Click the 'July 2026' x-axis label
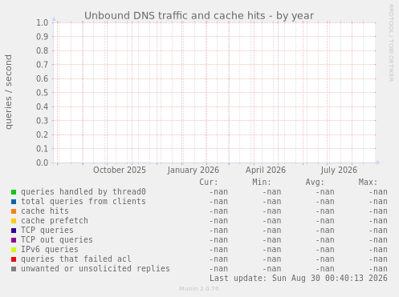This screenshot has height=297, width=399. coord(339,170)
